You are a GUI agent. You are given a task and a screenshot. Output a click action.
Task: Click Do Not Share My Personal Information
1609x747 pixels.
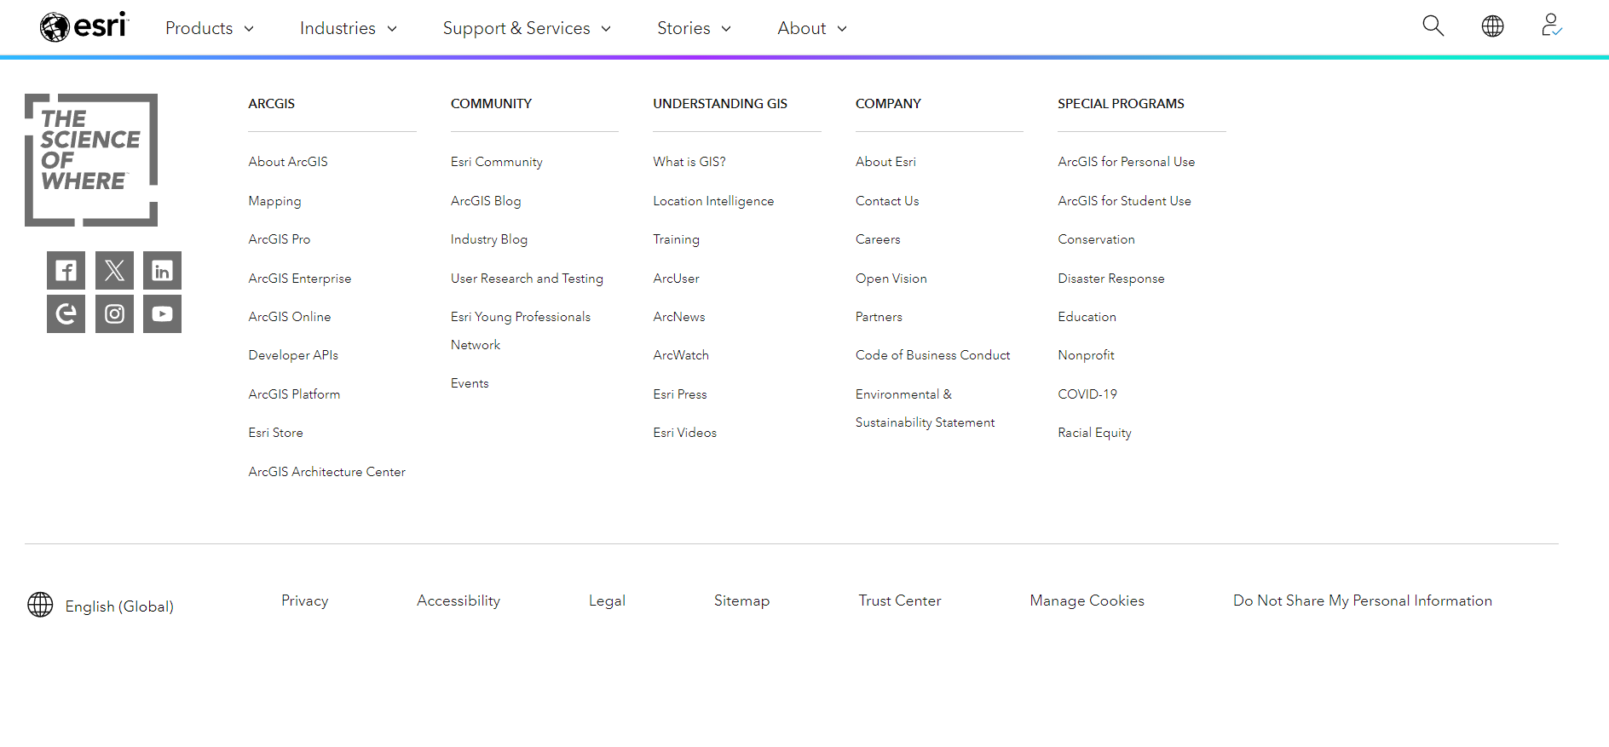coord(1363,600)
